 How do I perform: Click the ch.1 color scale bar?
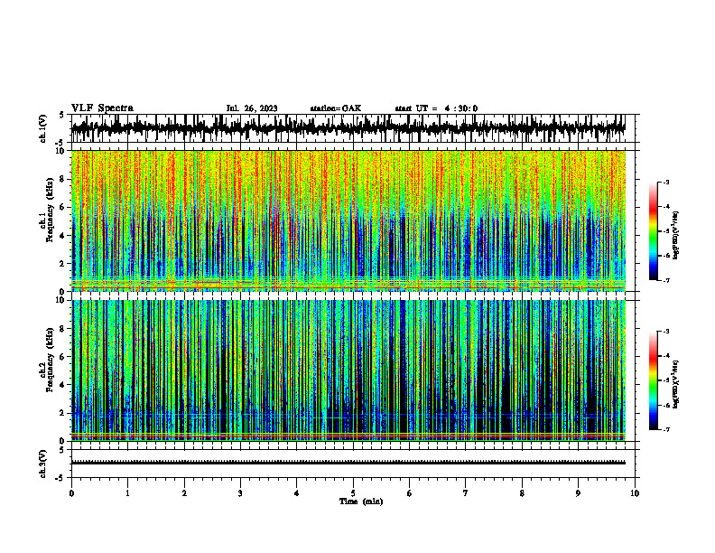point(654,231)
